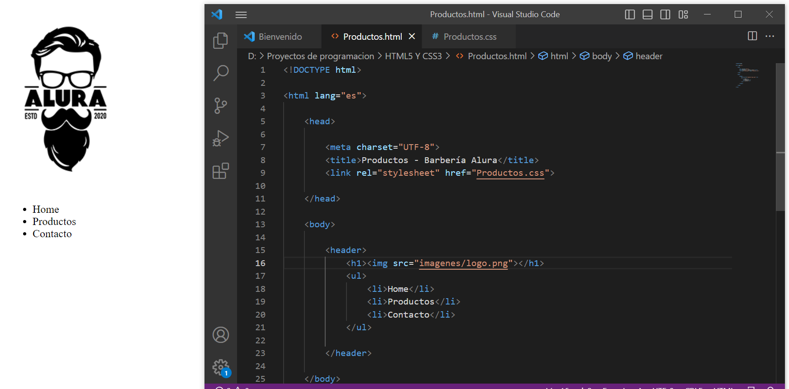Open the hamburger application menu
The image size is (789, 389).
[241, 14]
